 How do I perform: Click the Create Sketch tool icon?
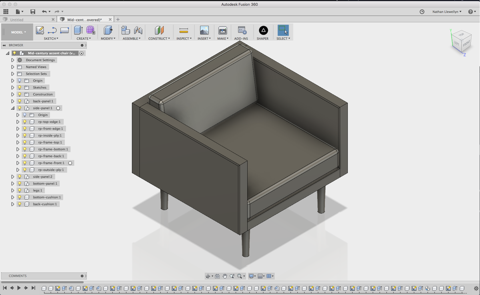tap(40, 30)
